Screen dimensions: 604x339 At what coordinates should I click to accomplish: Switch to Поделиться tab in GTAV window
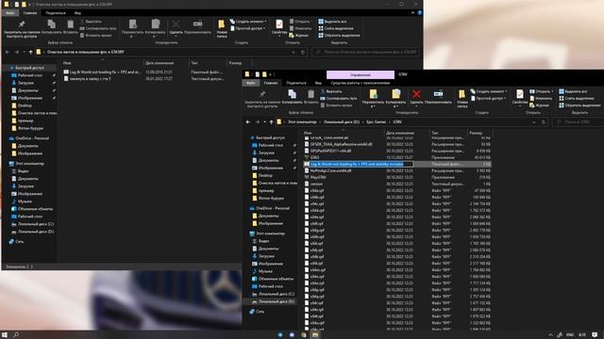point(296,83)
